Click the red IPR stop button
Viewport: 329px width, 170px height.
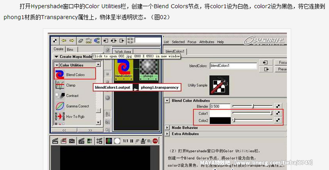pos(155,141)
